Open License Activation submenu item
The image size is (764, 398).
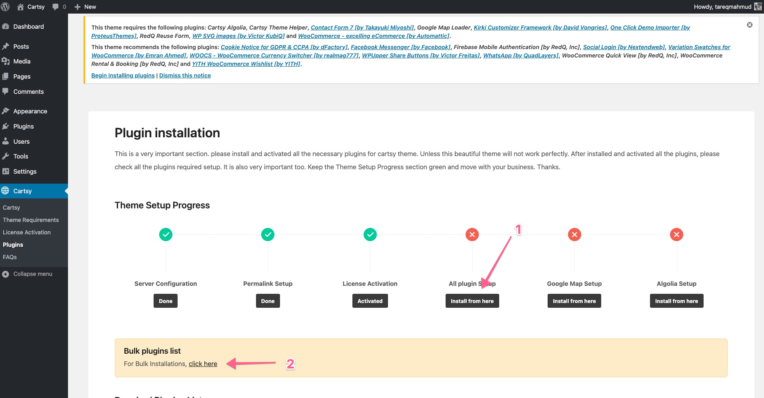coord(27,232)
